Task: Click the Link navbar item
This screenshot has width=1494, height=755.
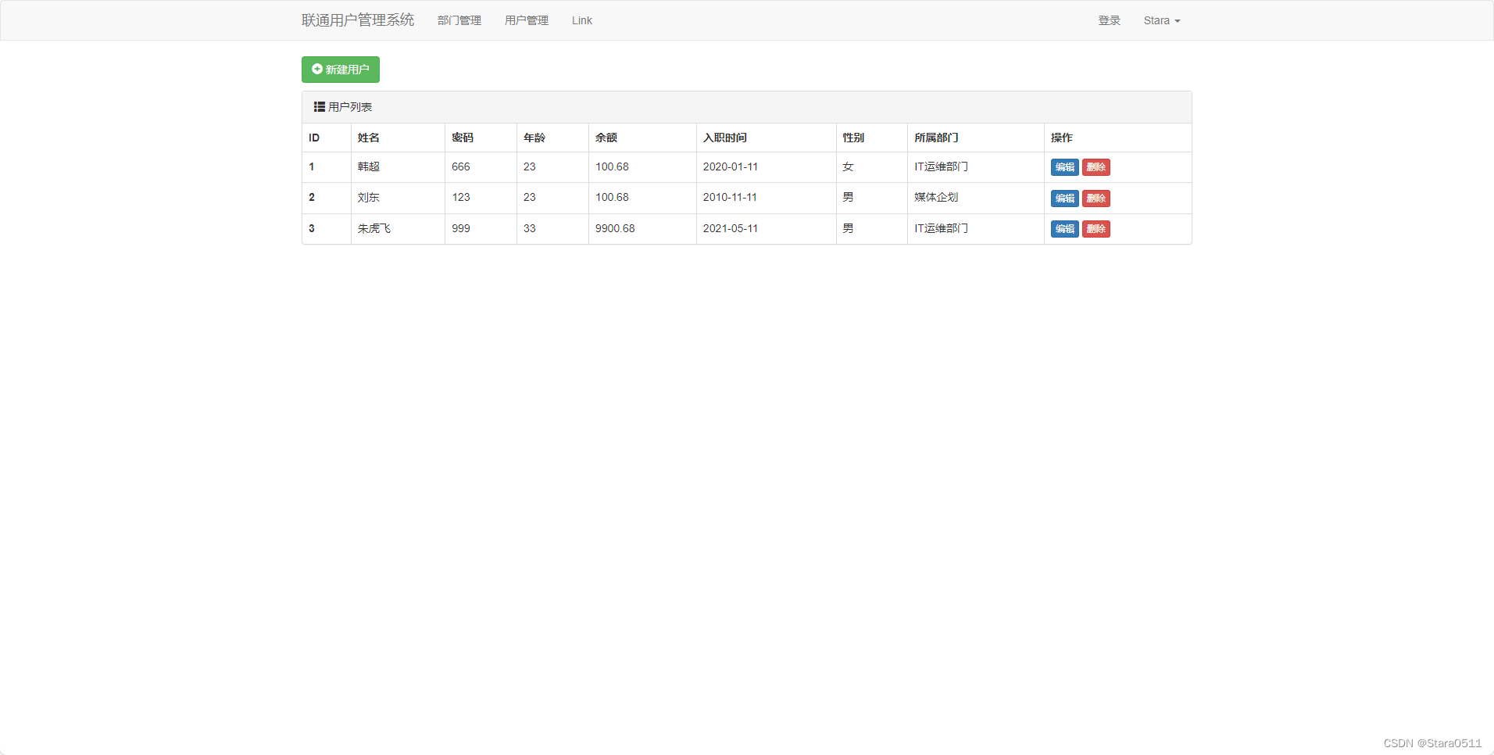Action: (582, 20)
